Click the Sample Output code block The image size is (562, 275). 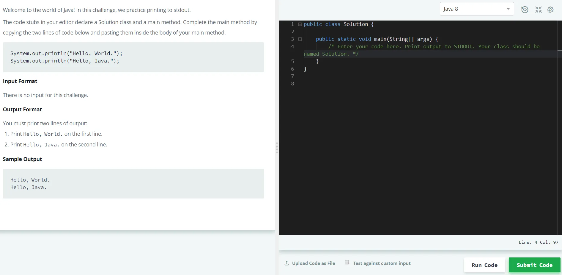[133, 183]
